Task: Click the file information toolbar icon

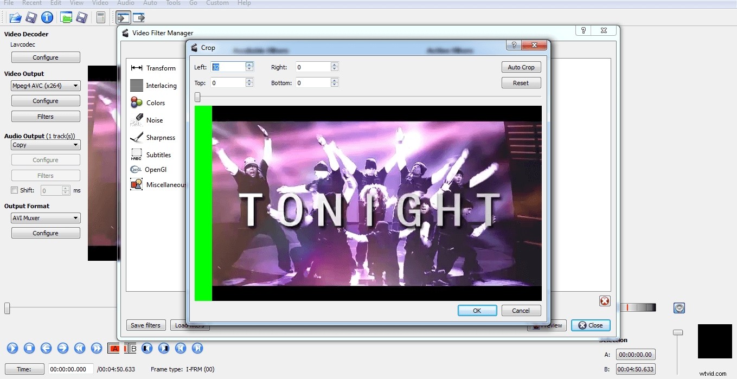Action: coord(47,17)
